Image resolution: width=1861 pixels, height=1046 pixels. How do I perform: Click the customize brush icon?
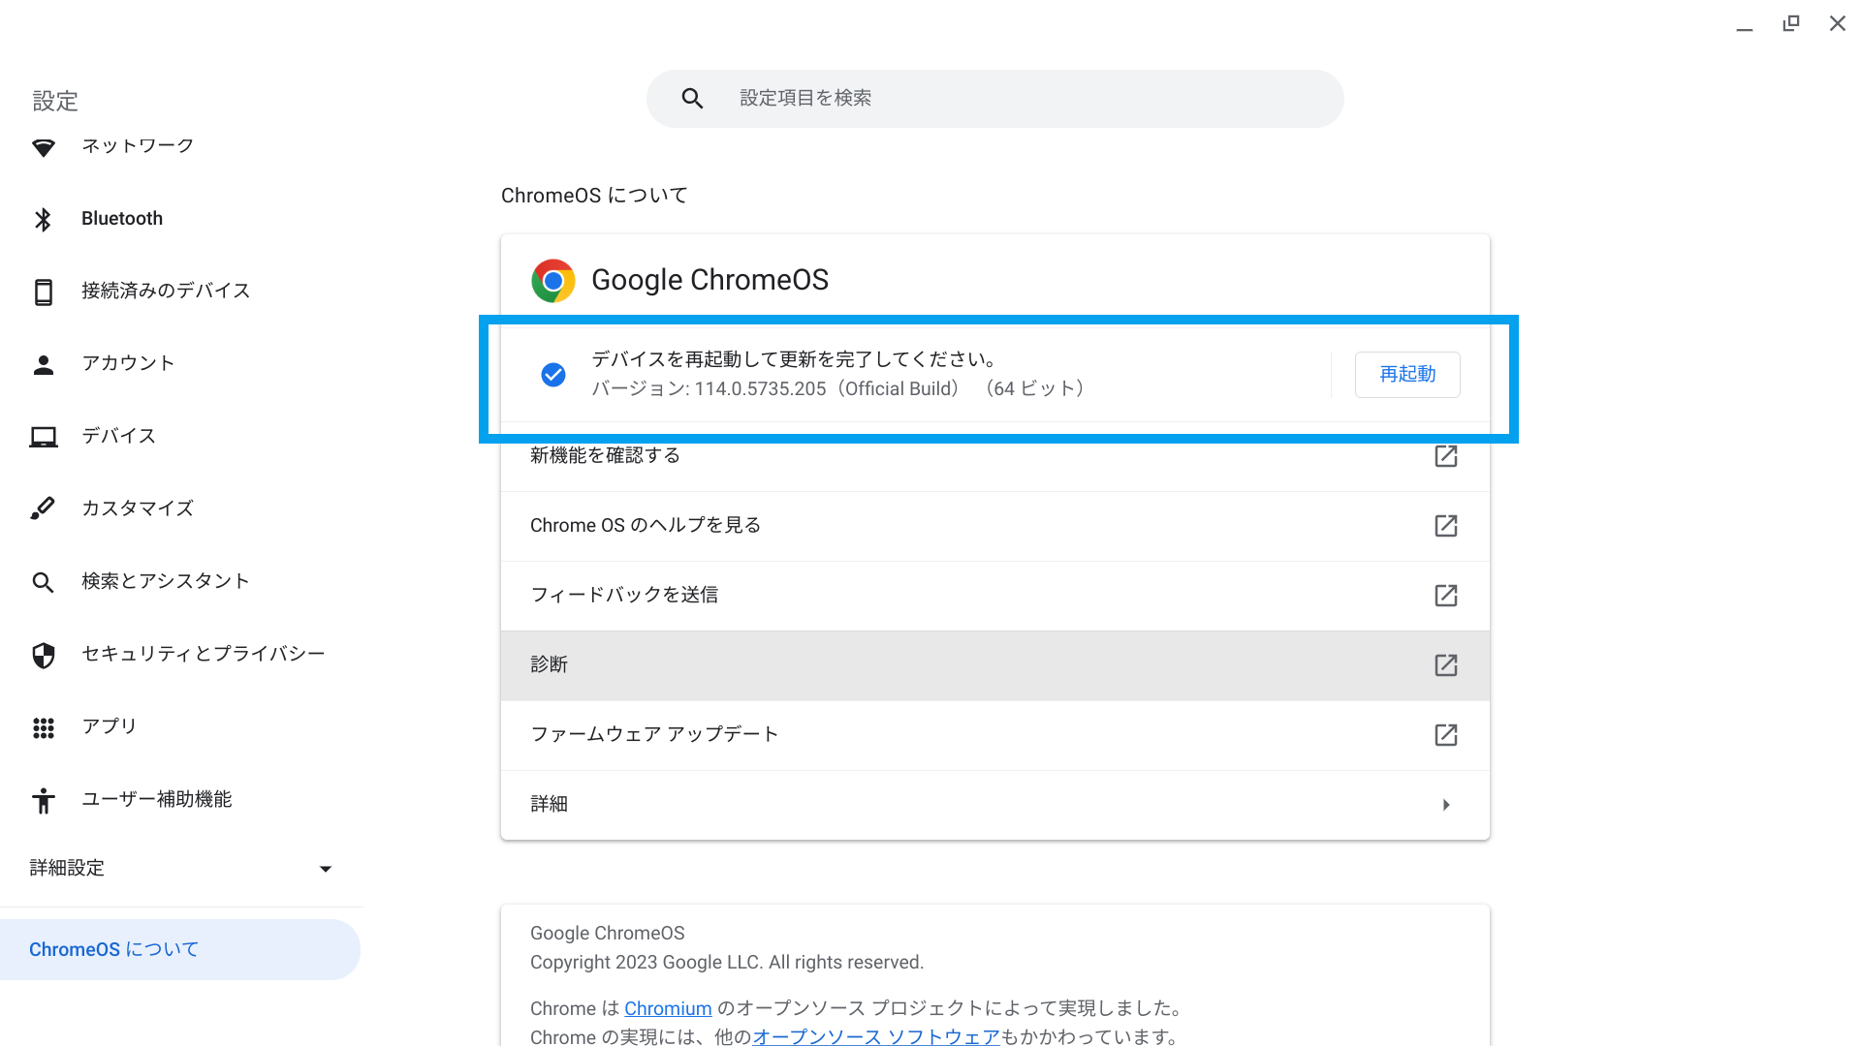click(x=44, y=508)
